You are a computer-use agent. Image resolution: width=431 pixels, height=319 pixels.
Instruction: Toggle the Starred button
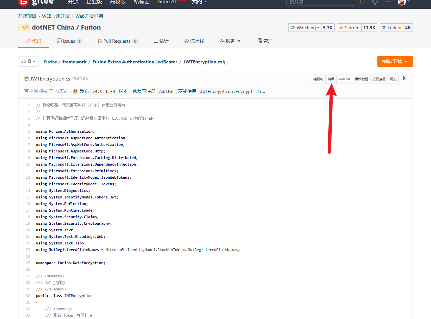349,28
